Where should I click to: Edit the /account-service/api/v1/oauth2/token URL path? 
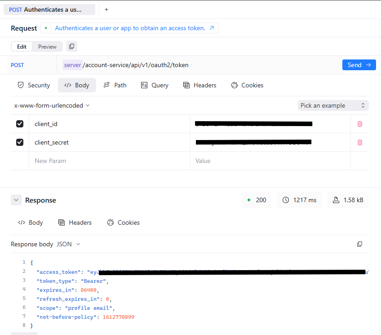(136, 65)
